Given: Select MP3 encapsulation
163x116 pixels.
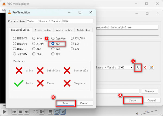Looking at the screenshot, I should pos(56,54).
